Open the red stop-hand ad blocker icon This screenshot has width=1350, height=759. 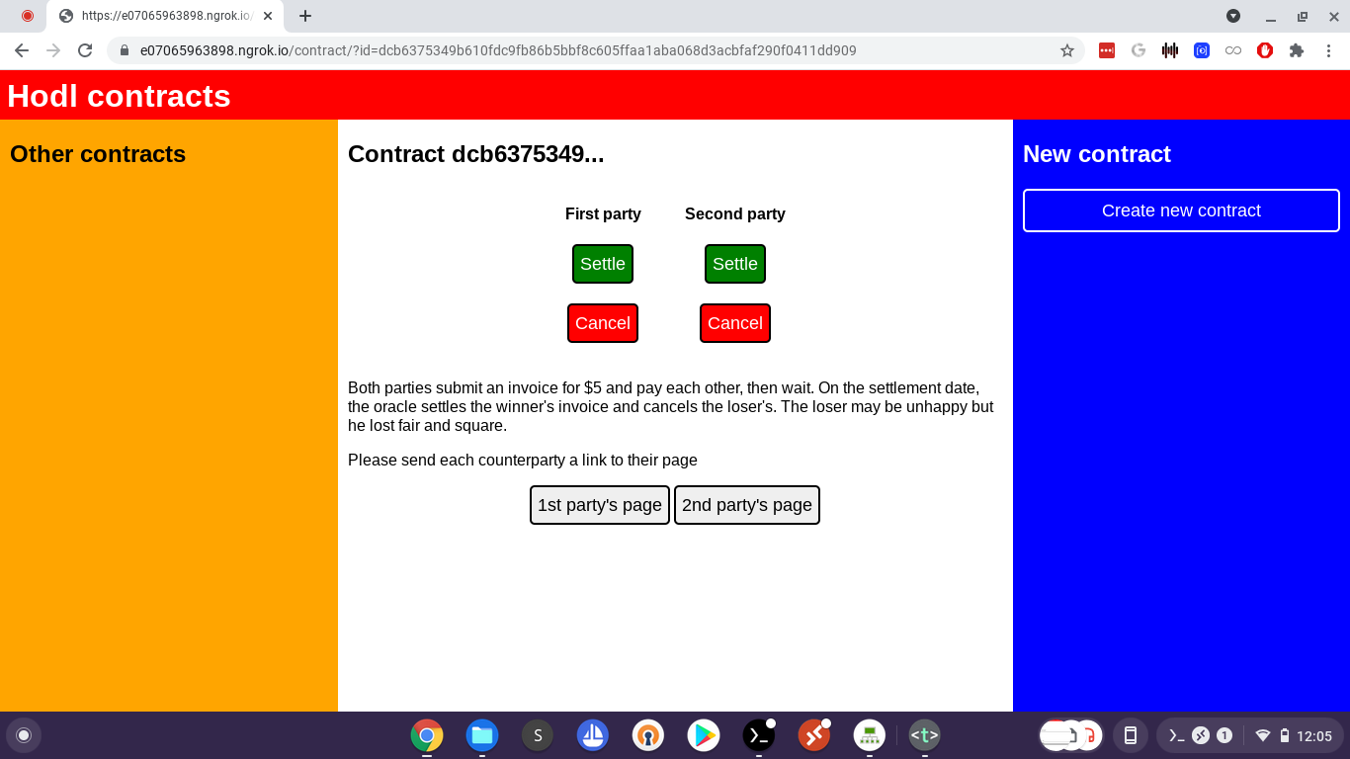[1265, 50]
